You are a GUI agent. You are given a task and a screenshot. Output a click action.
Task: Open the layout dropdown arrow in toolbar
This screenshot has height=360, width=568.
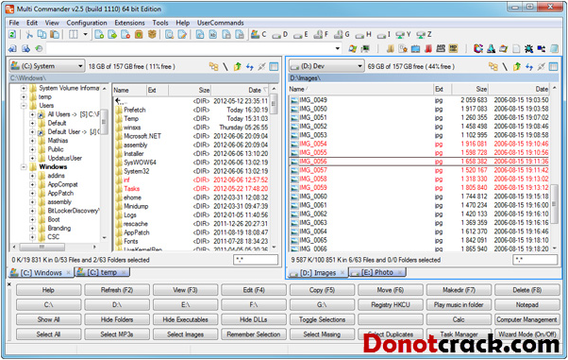click(86, 34)
